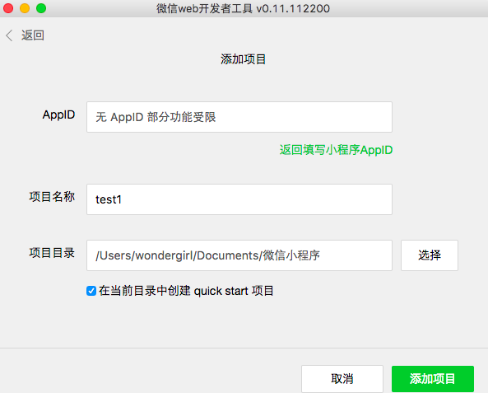
Task: Click the 项目名称 field label
Action: [x=52, y=197]
